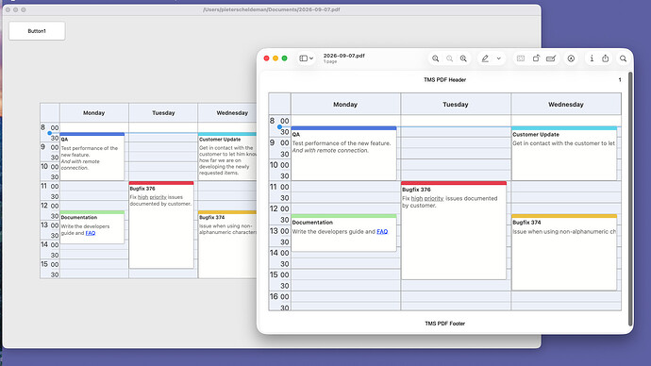The height and width of the screenshot is (366, 651).
Task: Select Documentation in the background planner
Action: click(92, 227)
